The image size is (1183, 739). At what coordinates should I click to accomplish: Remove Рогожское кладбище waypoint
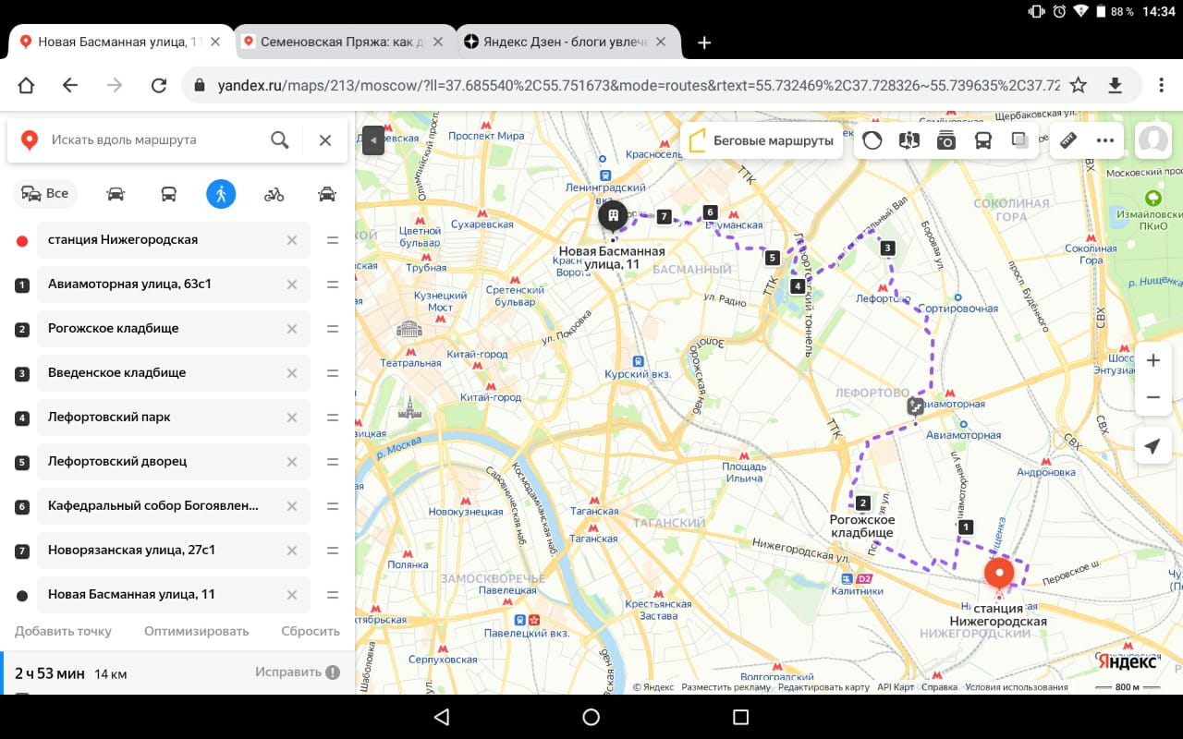point(292,329)
